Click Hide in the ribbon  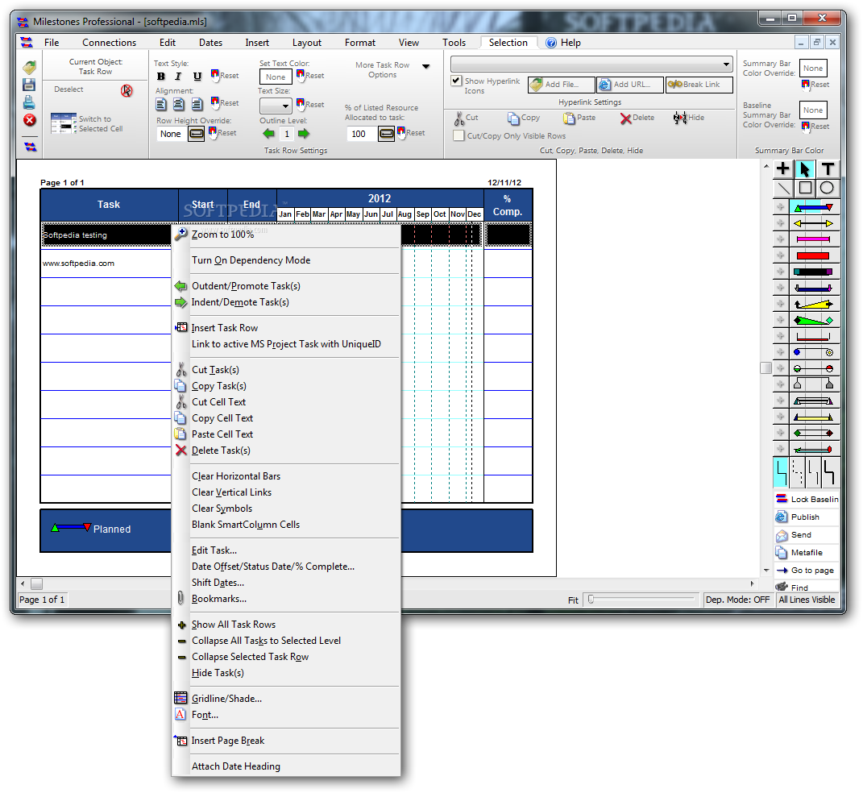[x=688, y=118]
